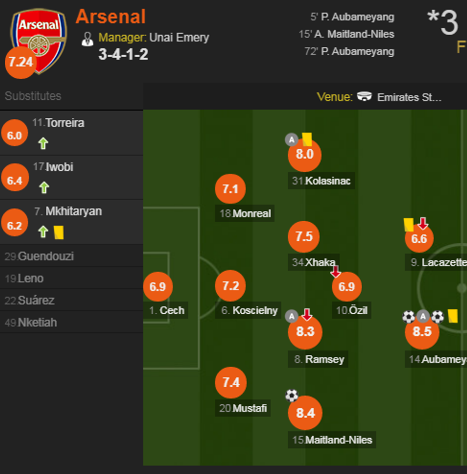The image size is (467, 474).
Task: Click the manager silhouette icon
Action: point(87,39)
